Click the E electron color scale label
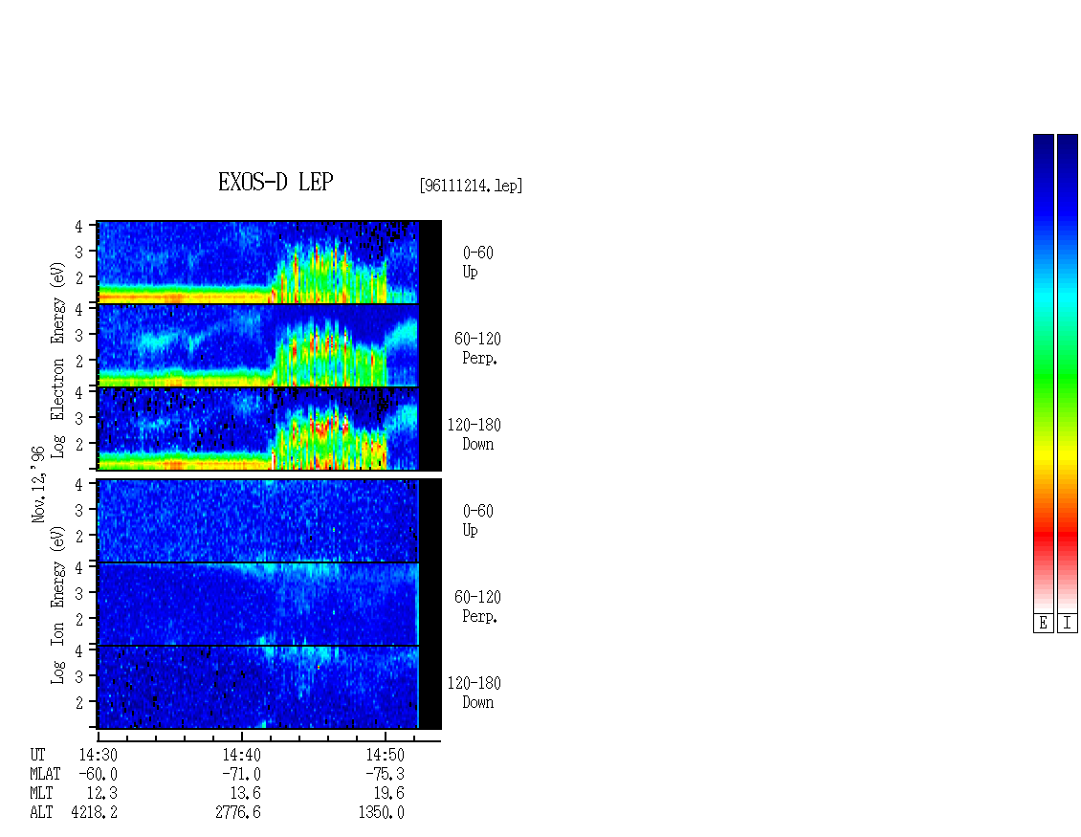This screenshot has width=1081, height=837. 1043,624
